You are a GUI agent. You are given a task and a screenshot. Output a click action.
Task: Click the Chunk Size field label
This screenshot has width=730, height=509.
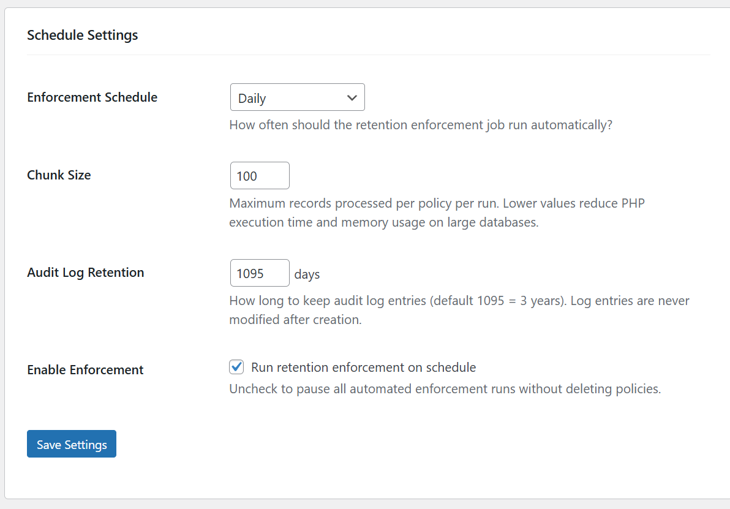point(59,175)
